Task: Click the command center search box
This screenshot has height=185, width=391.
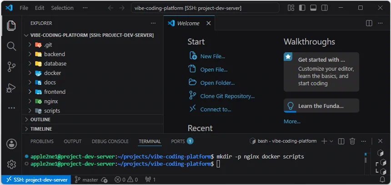Action: (x=205, y=8)
